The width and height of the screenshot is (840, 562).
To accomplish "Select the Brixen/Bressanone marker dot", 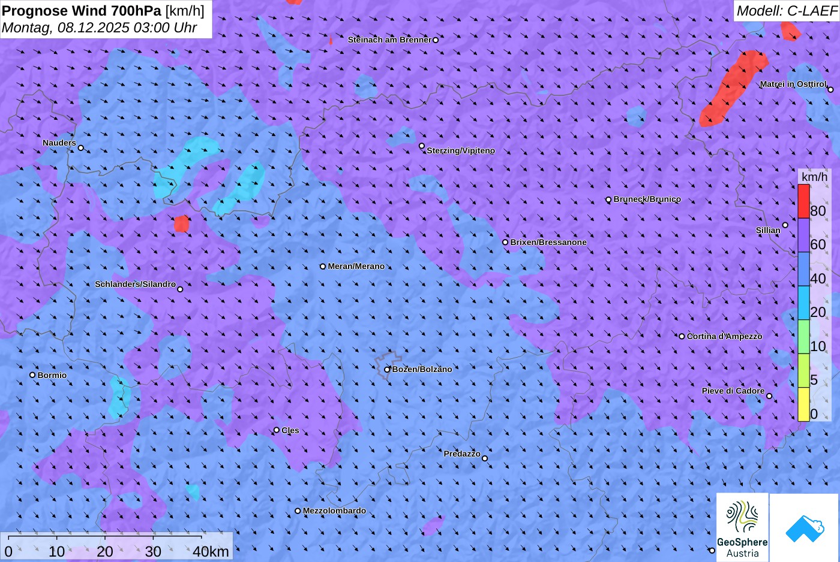I will [505, 243].
